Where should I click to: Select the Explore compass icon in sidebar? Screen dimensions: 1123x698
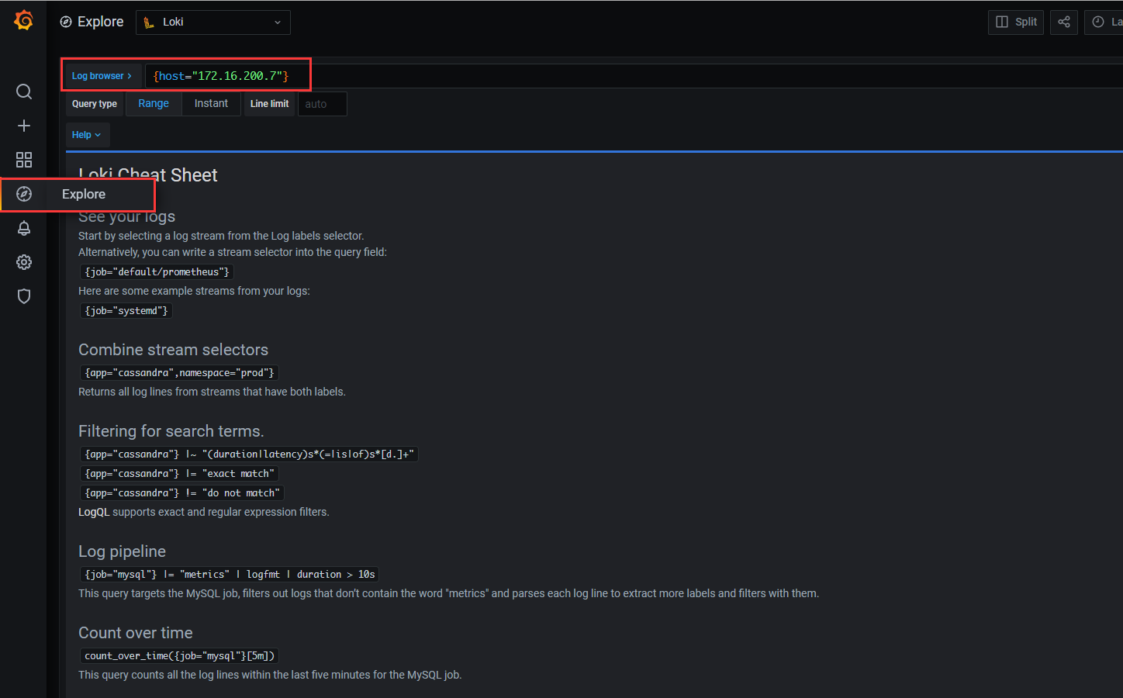coord(24,194)
